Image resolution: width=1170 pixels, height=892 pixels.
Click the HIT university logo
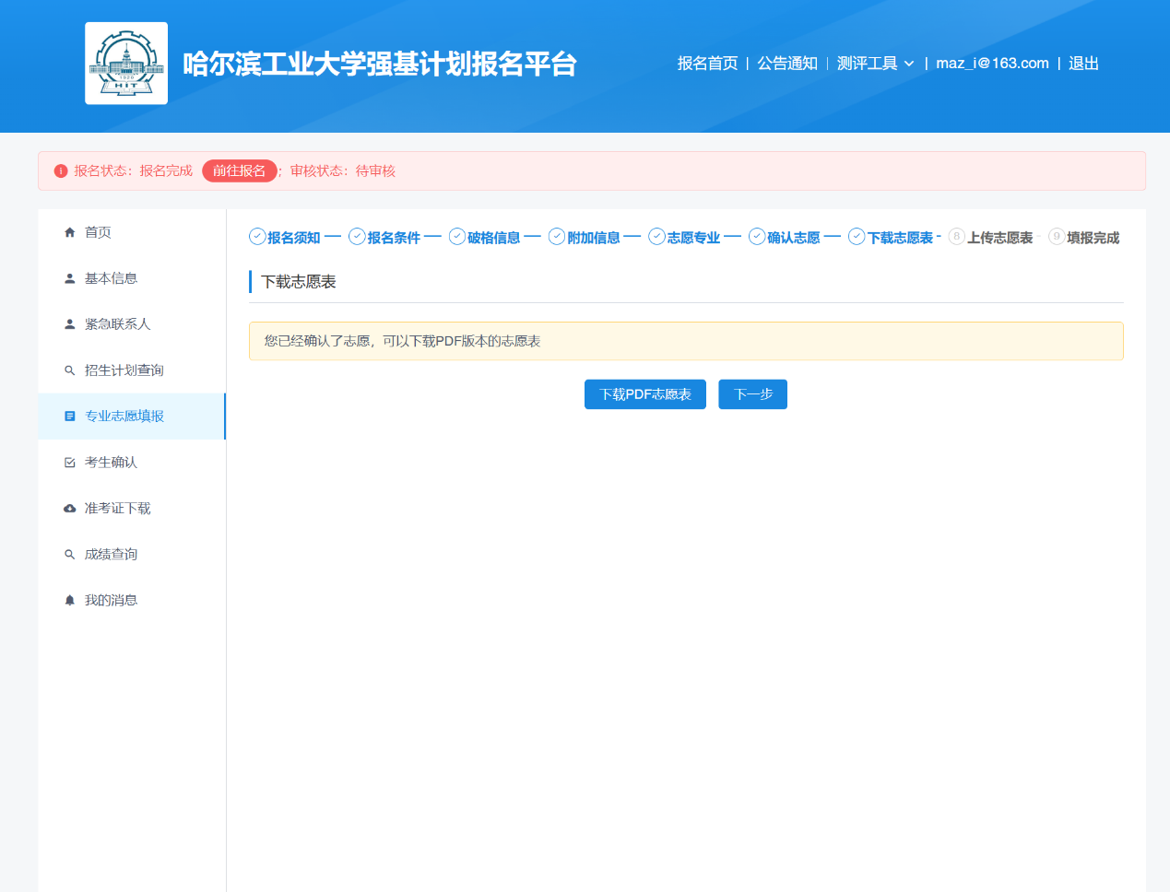pos(126,64)
